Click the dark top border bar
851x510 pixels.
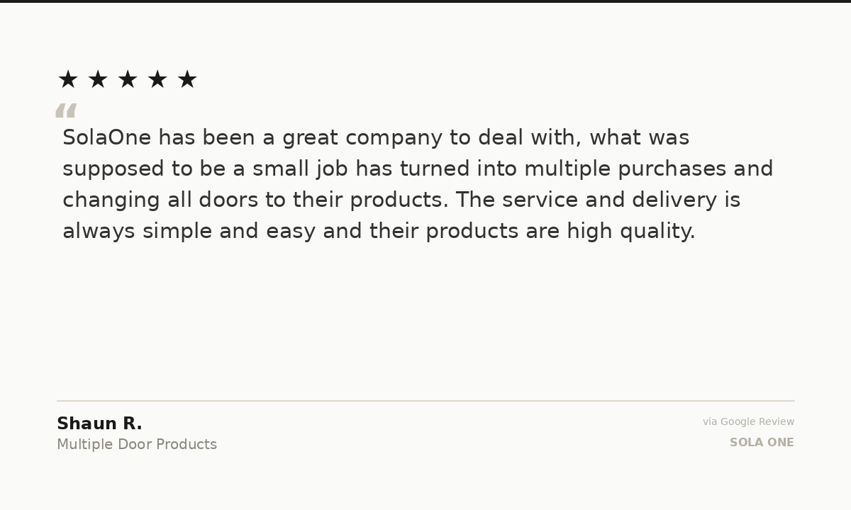coord(425,1)
